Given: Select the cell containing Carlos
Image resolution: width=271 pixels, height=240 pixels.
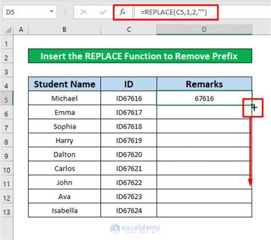Looking at the screenshot, I should (65, 168).
